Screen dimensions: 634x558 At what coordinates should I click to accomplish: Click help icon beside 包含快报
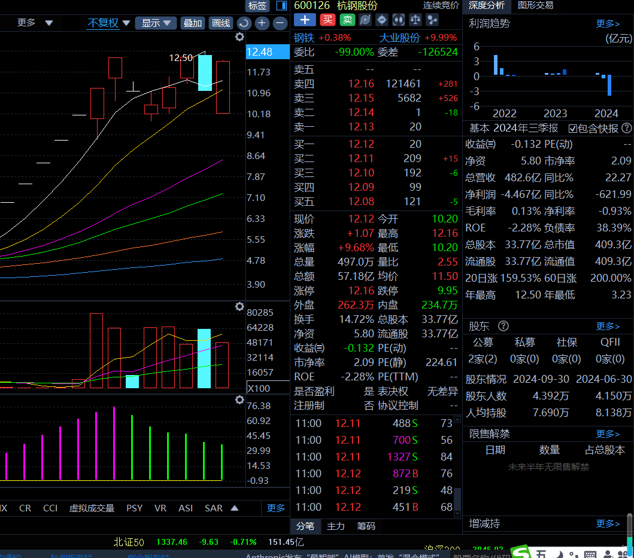pyautogui.click(x=627, y=128)
